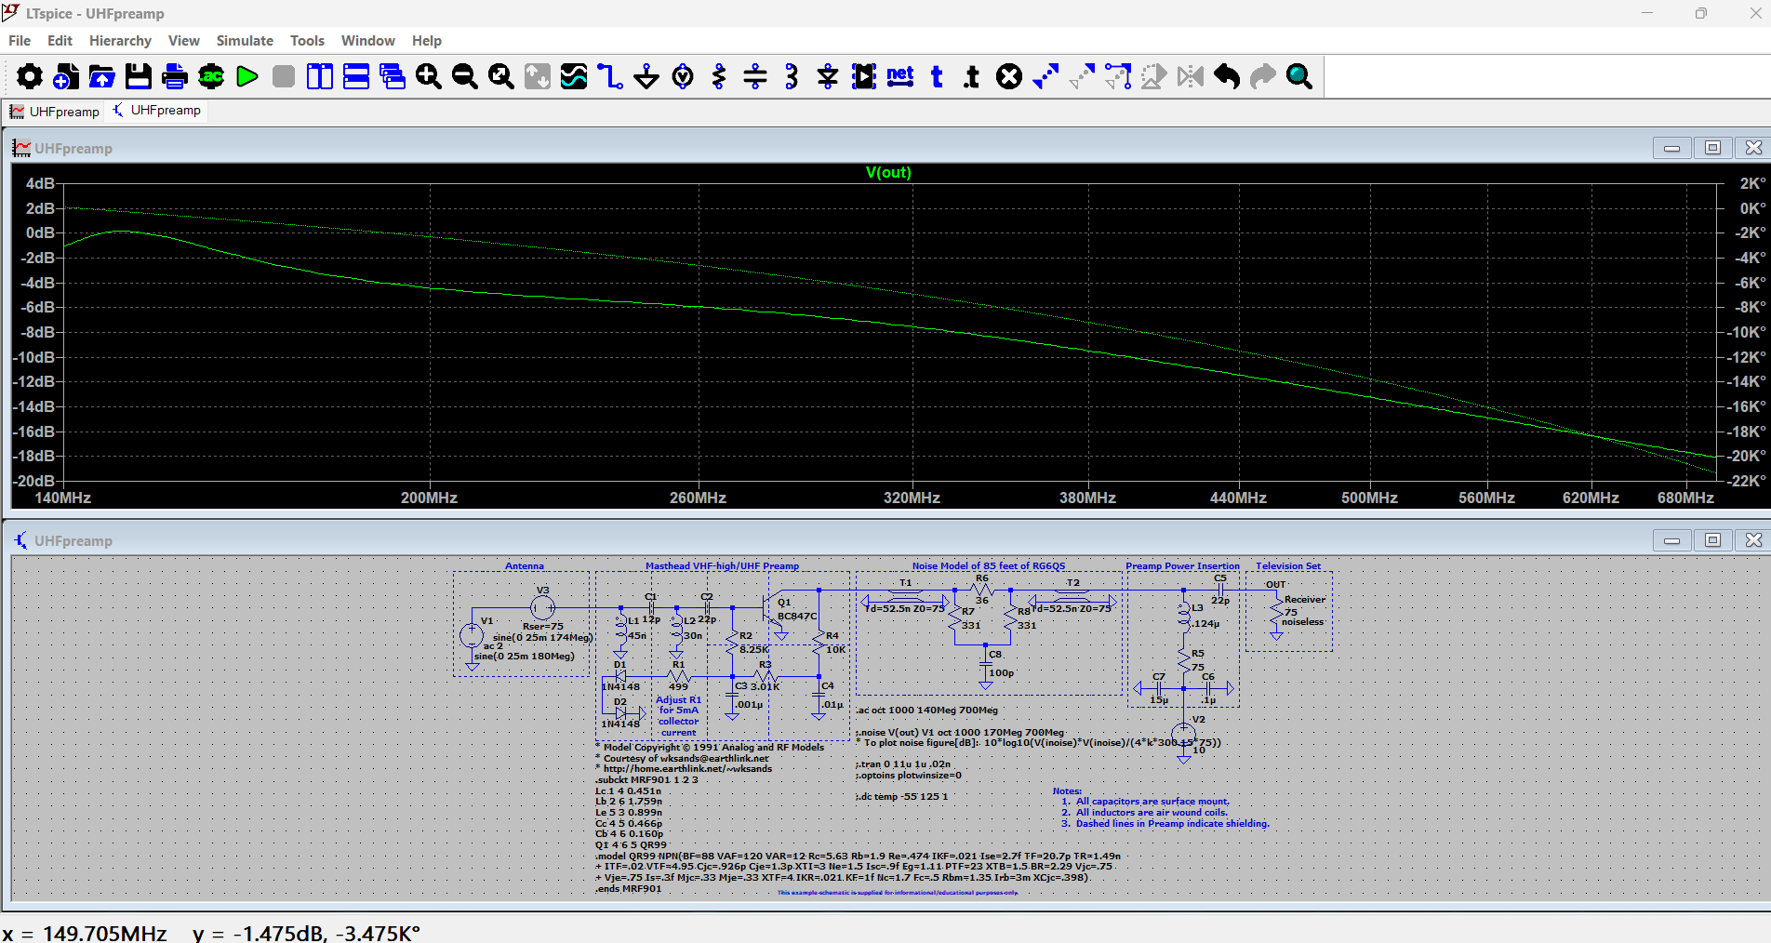This screenshot has width=1771, height=943.
Task: Open the Edit menu
Action: (x=60, y=41)
